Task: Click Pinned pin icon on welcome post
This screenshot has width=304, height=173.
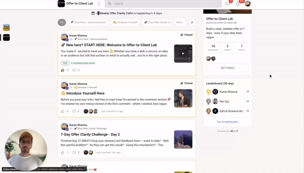Action: tap(182, 35)
